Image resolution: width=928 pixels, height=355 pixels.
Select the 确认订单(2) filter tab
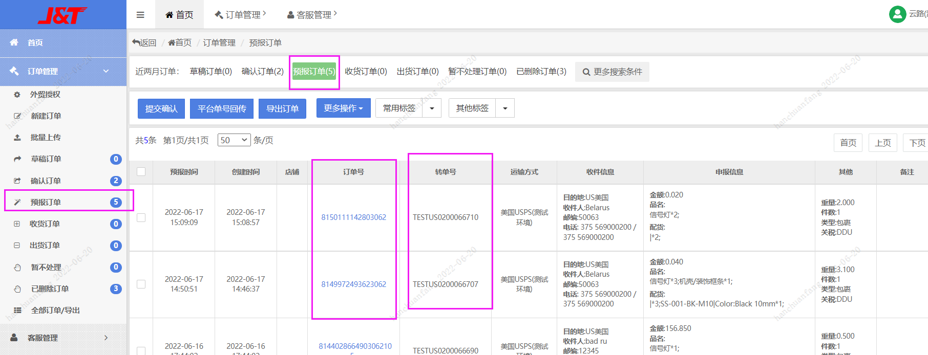click(x=263, y=72)
